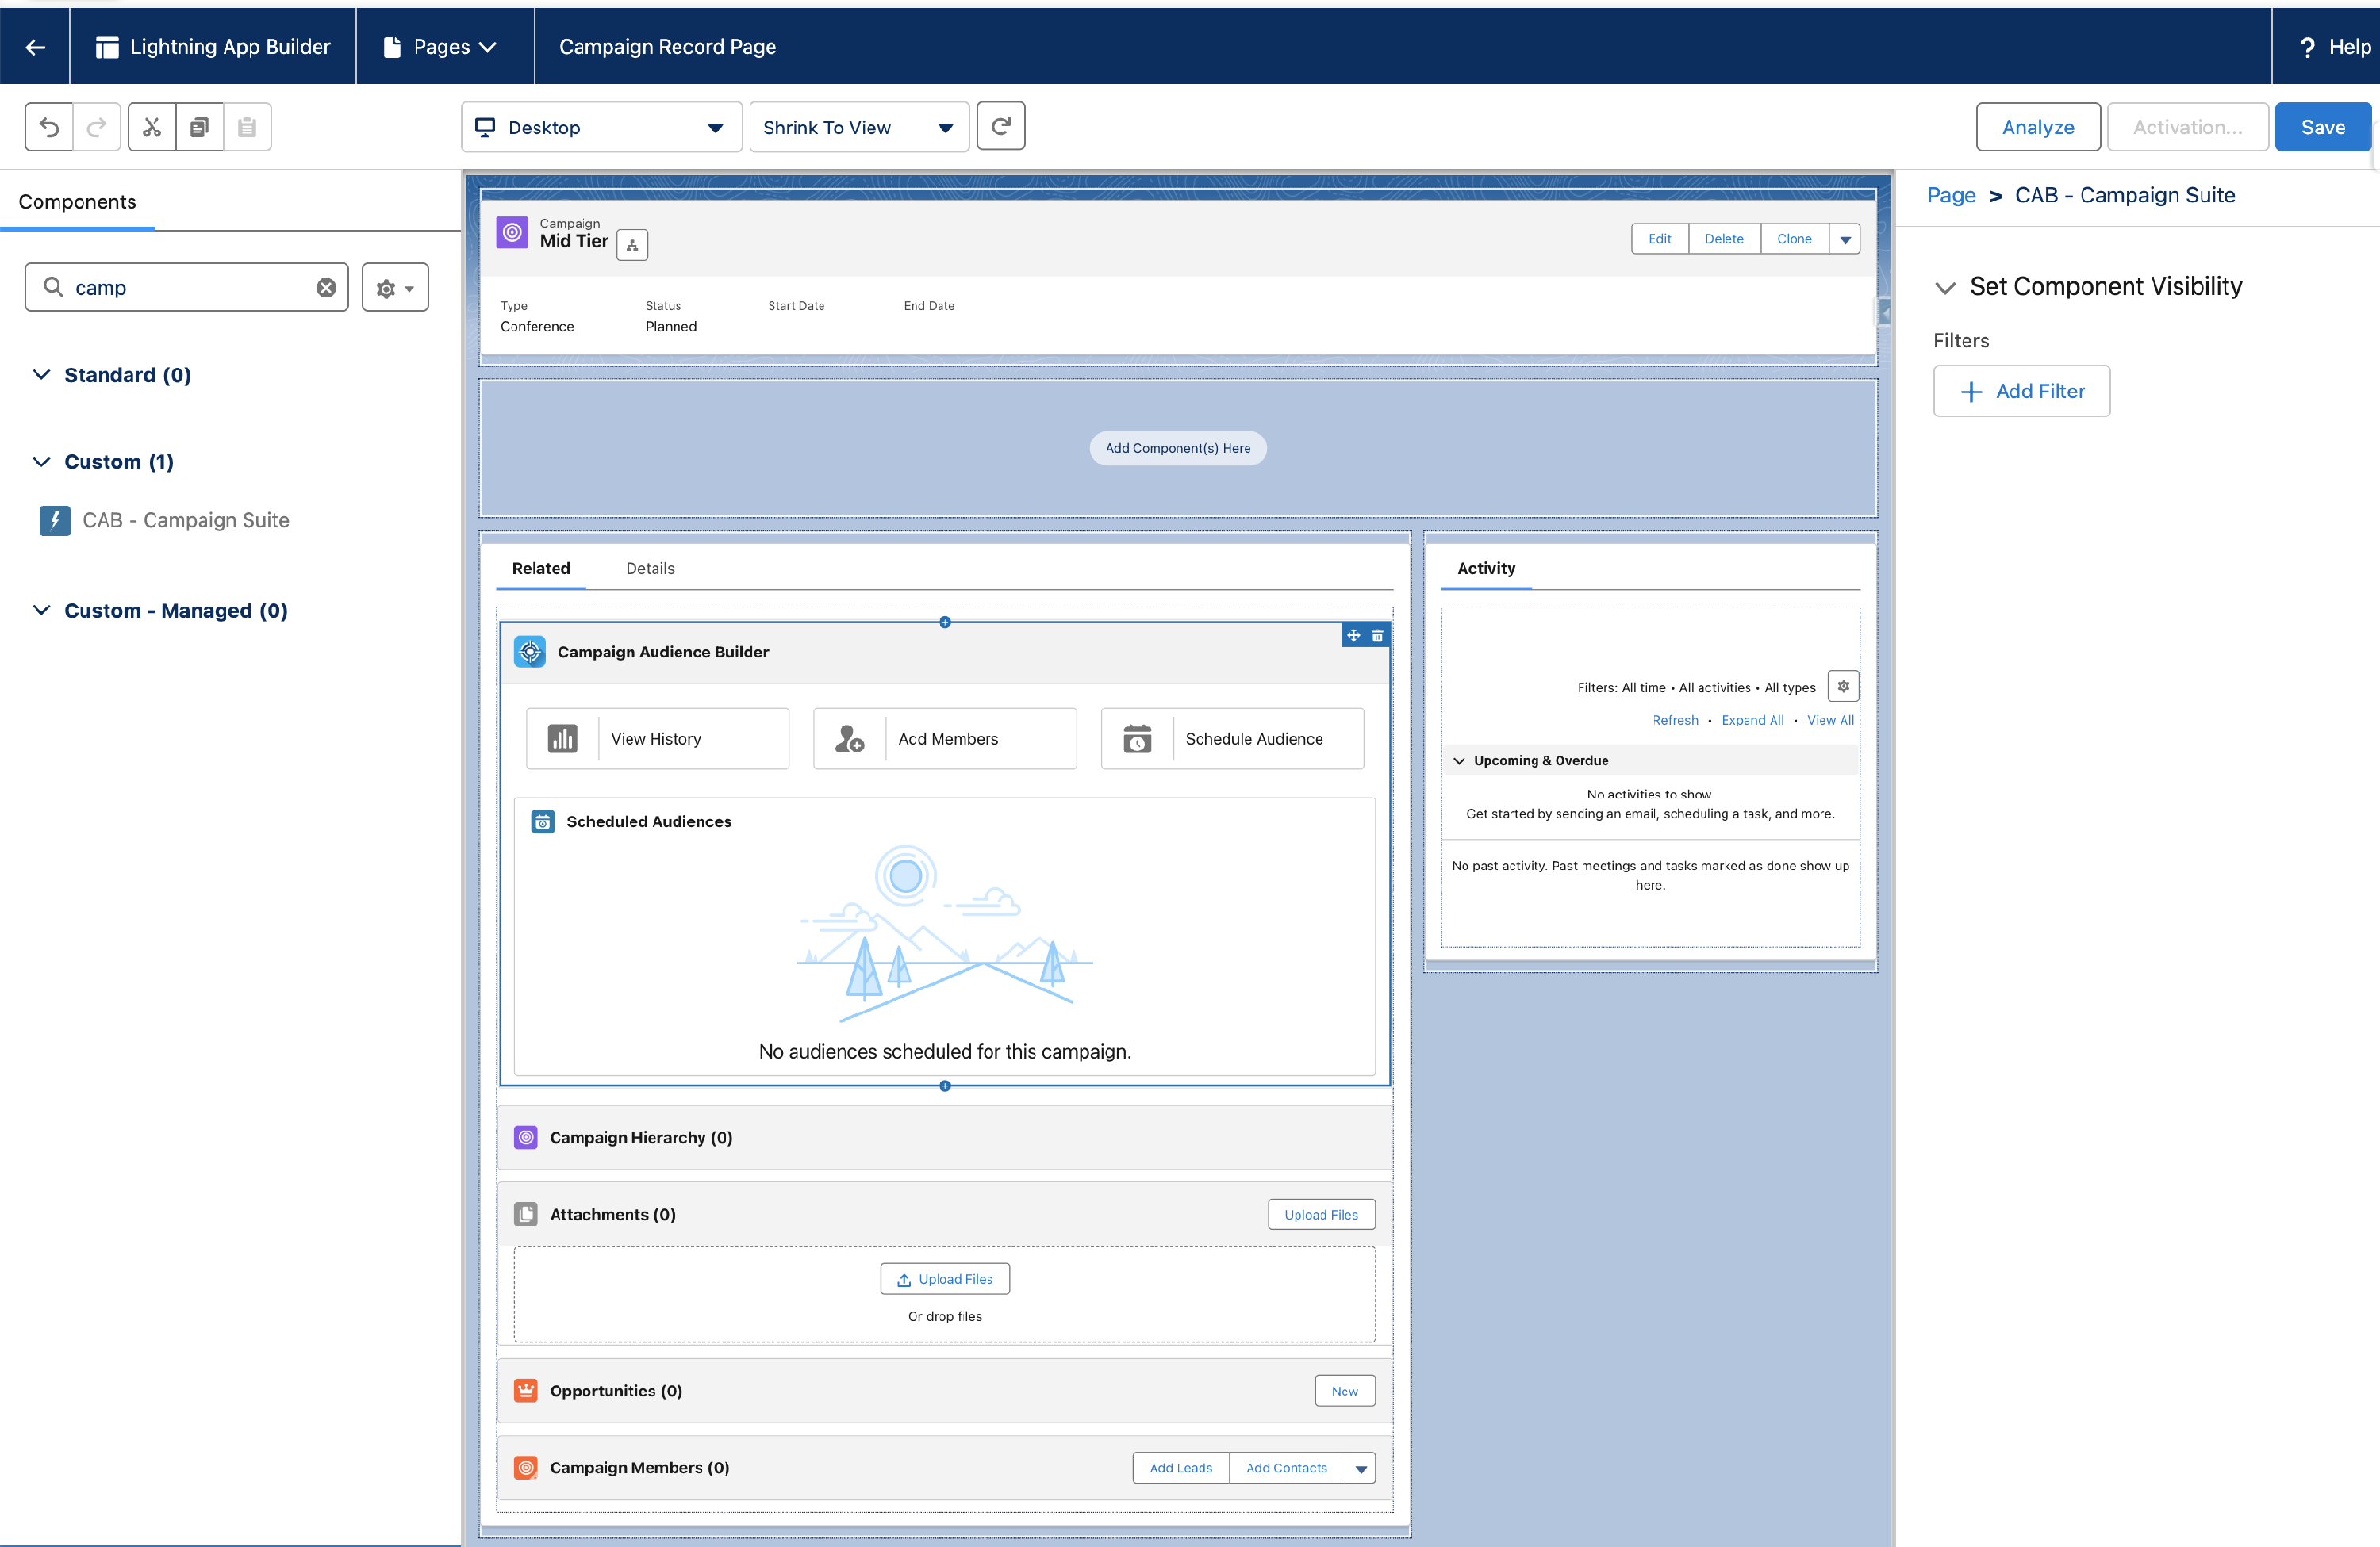The width and height of the screenshot is (2380, 1547).
Task: Switch to the Details tab
Action: (650, 569)
